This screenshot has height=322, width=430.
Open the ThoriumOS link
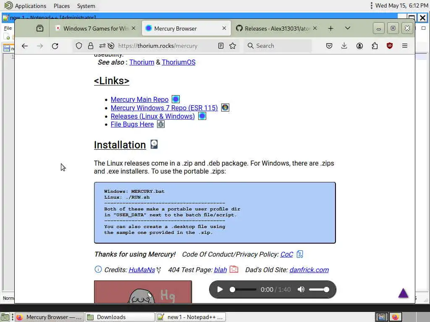click(x=178, y=62)
